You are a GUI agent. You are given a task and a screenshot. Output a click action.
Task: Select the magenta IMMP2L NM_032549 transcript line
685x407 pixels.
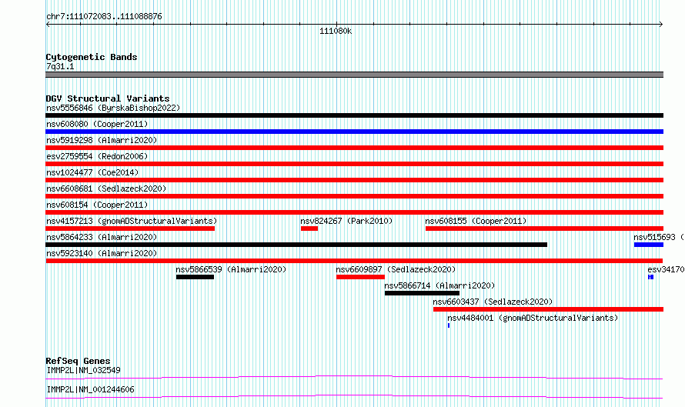coord(354,377)
